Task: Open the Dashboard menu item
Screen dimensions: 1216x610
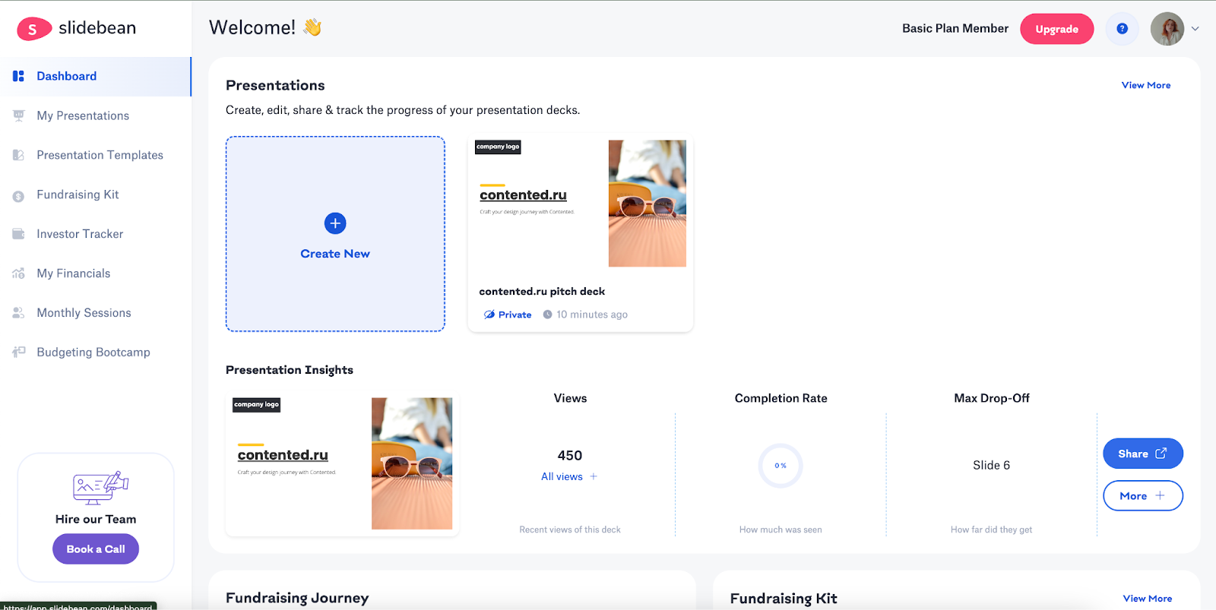Action: click(95, 76)
